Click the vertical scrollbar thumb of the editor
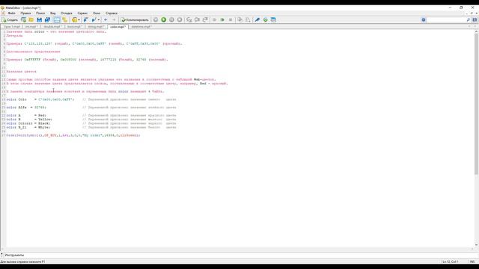The image size is (479, 269). pyautogui.click(x=476, y=104)
